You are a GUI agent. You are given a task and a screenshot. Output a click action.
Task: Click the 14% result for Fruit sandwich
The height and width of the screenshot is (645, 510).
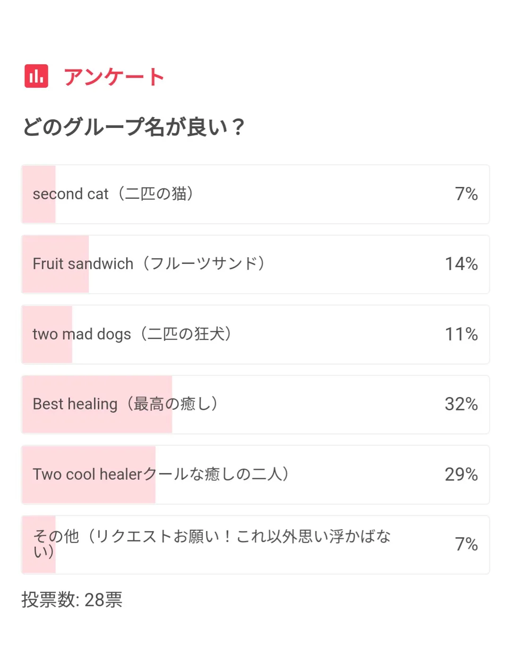coord(461,264)
